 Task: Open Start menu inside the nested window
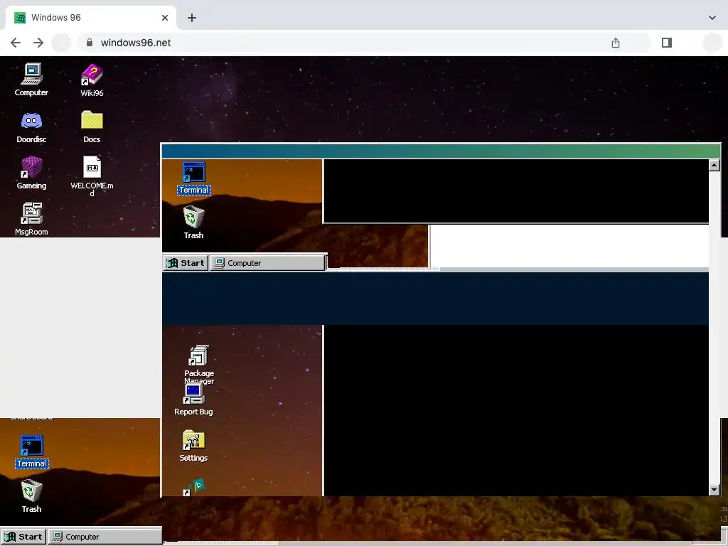point(186,263)
